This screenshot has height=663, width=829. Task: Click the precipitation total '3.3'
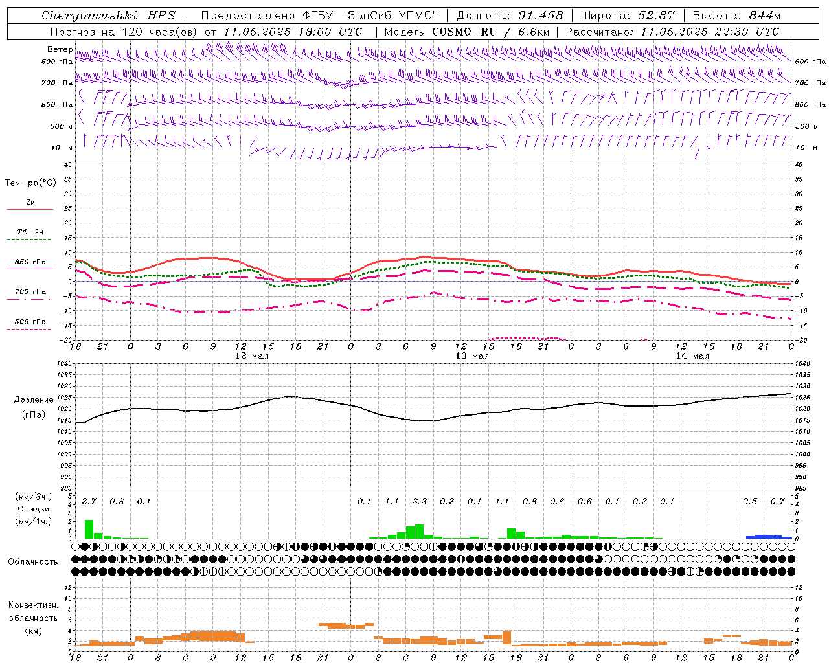(x=420, y=502)
